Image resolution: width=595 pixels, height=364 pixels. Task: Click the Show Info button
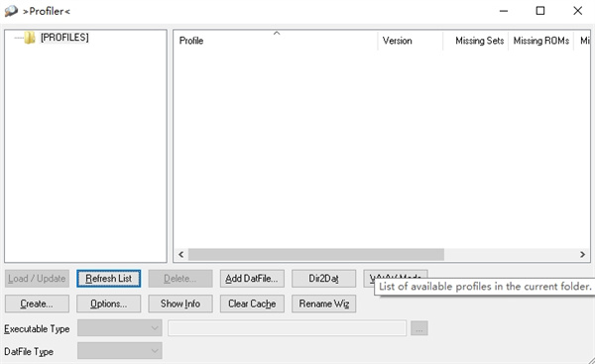pos(180,303)
